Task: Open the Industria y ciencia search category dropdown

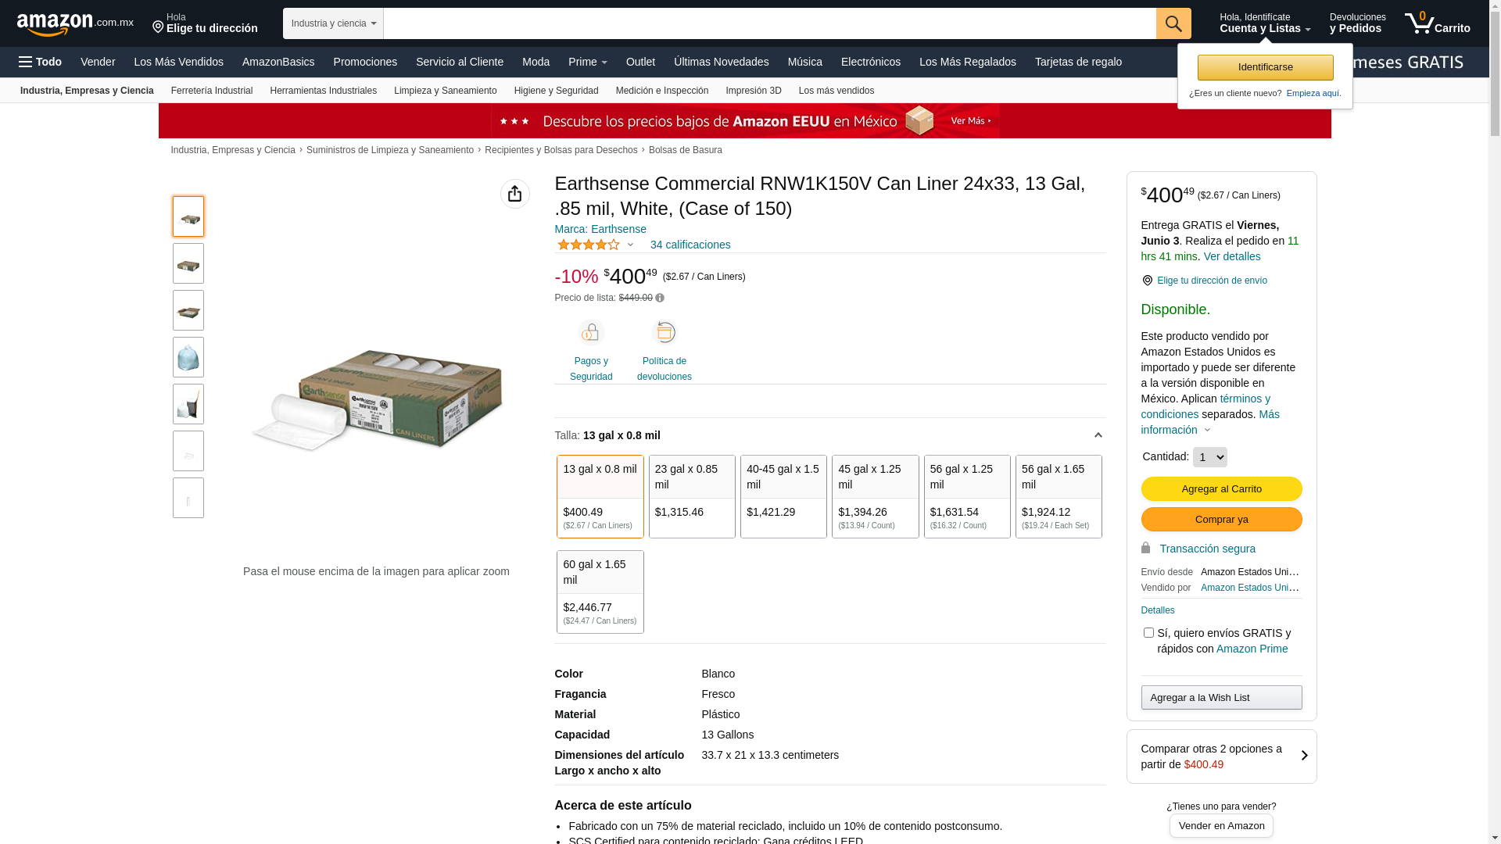Action: point(333,23)
